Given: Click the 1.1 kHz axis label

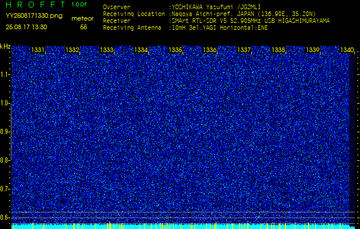Looking at the screenshot, I should pos(5,74).
